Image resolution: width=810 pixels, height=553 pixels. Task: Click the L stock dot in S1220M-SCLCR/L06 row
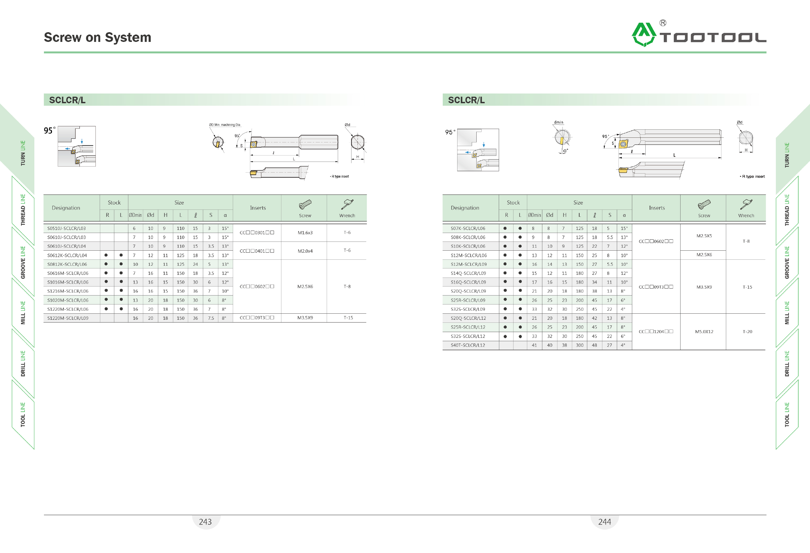tap(121, 309)
